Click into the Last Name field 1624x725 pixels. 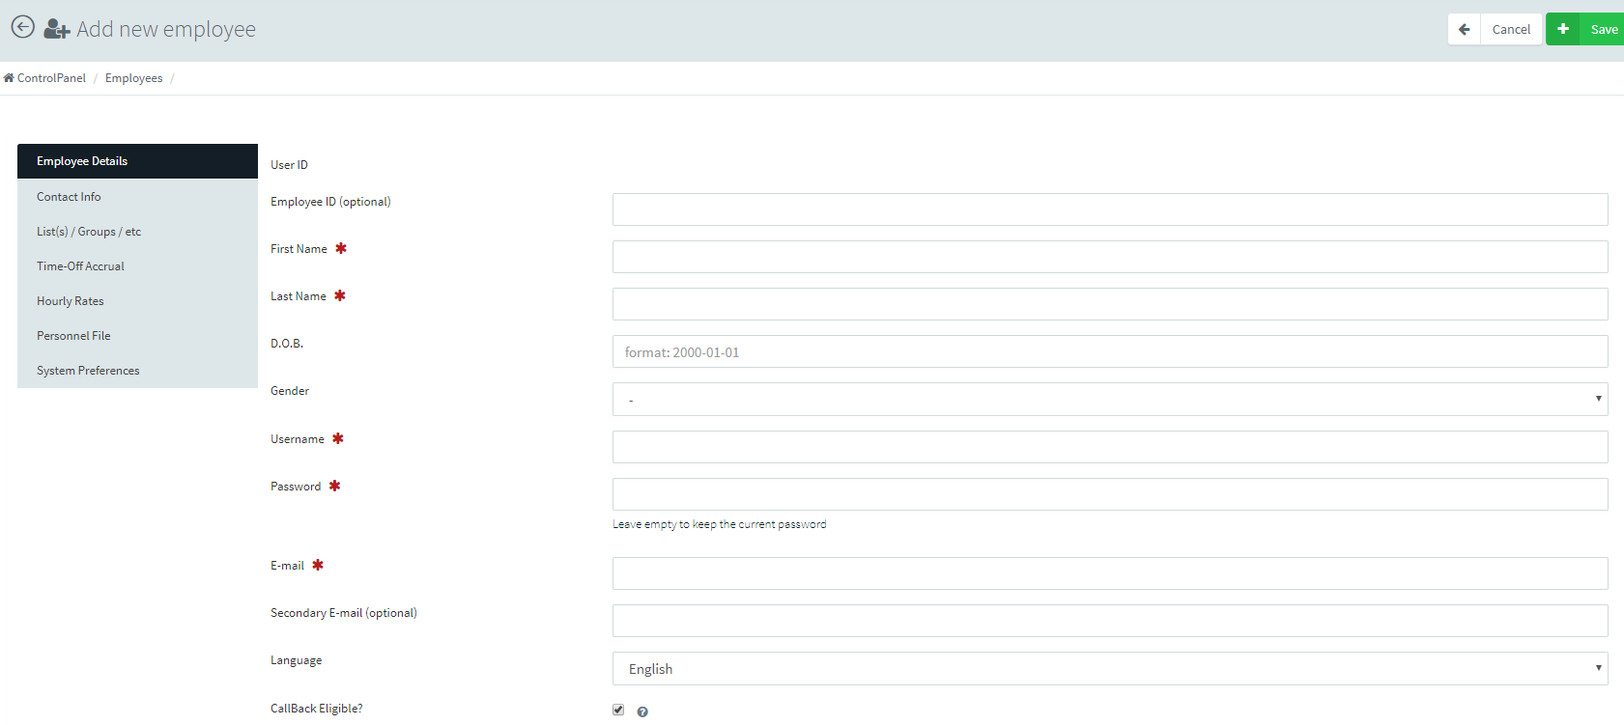pyautogui.click(x=1110, y=304)
